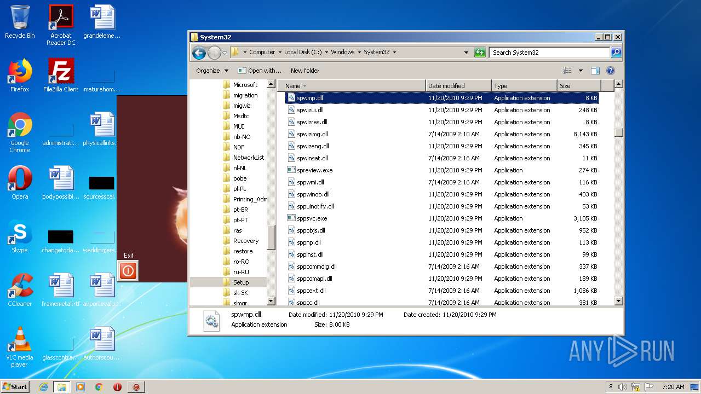
Task: Sort by Size column header
Action: (579, 86)
